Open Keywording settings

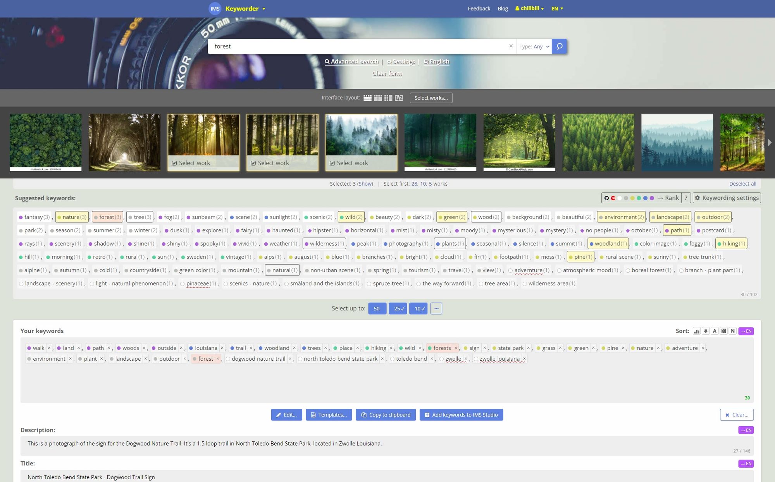(727, 198)
